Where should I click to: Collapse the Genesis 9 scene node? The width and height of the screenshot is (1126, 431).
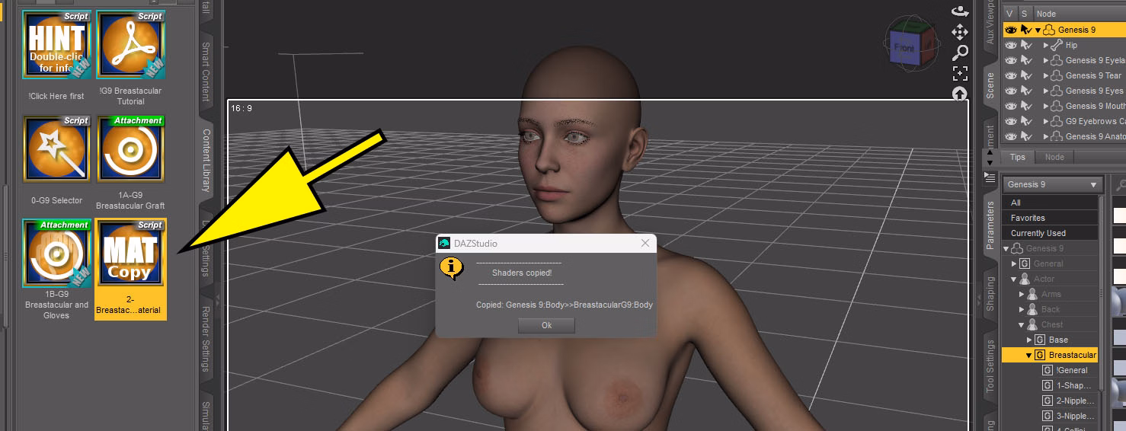click(1038, 30)
